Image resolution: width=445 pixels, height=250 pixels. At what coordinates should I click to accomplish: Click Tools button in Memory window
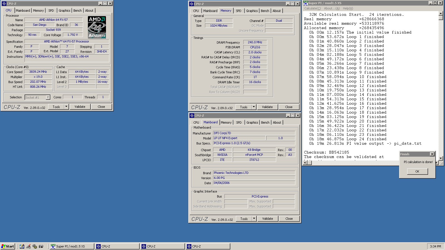coord(244,107)
